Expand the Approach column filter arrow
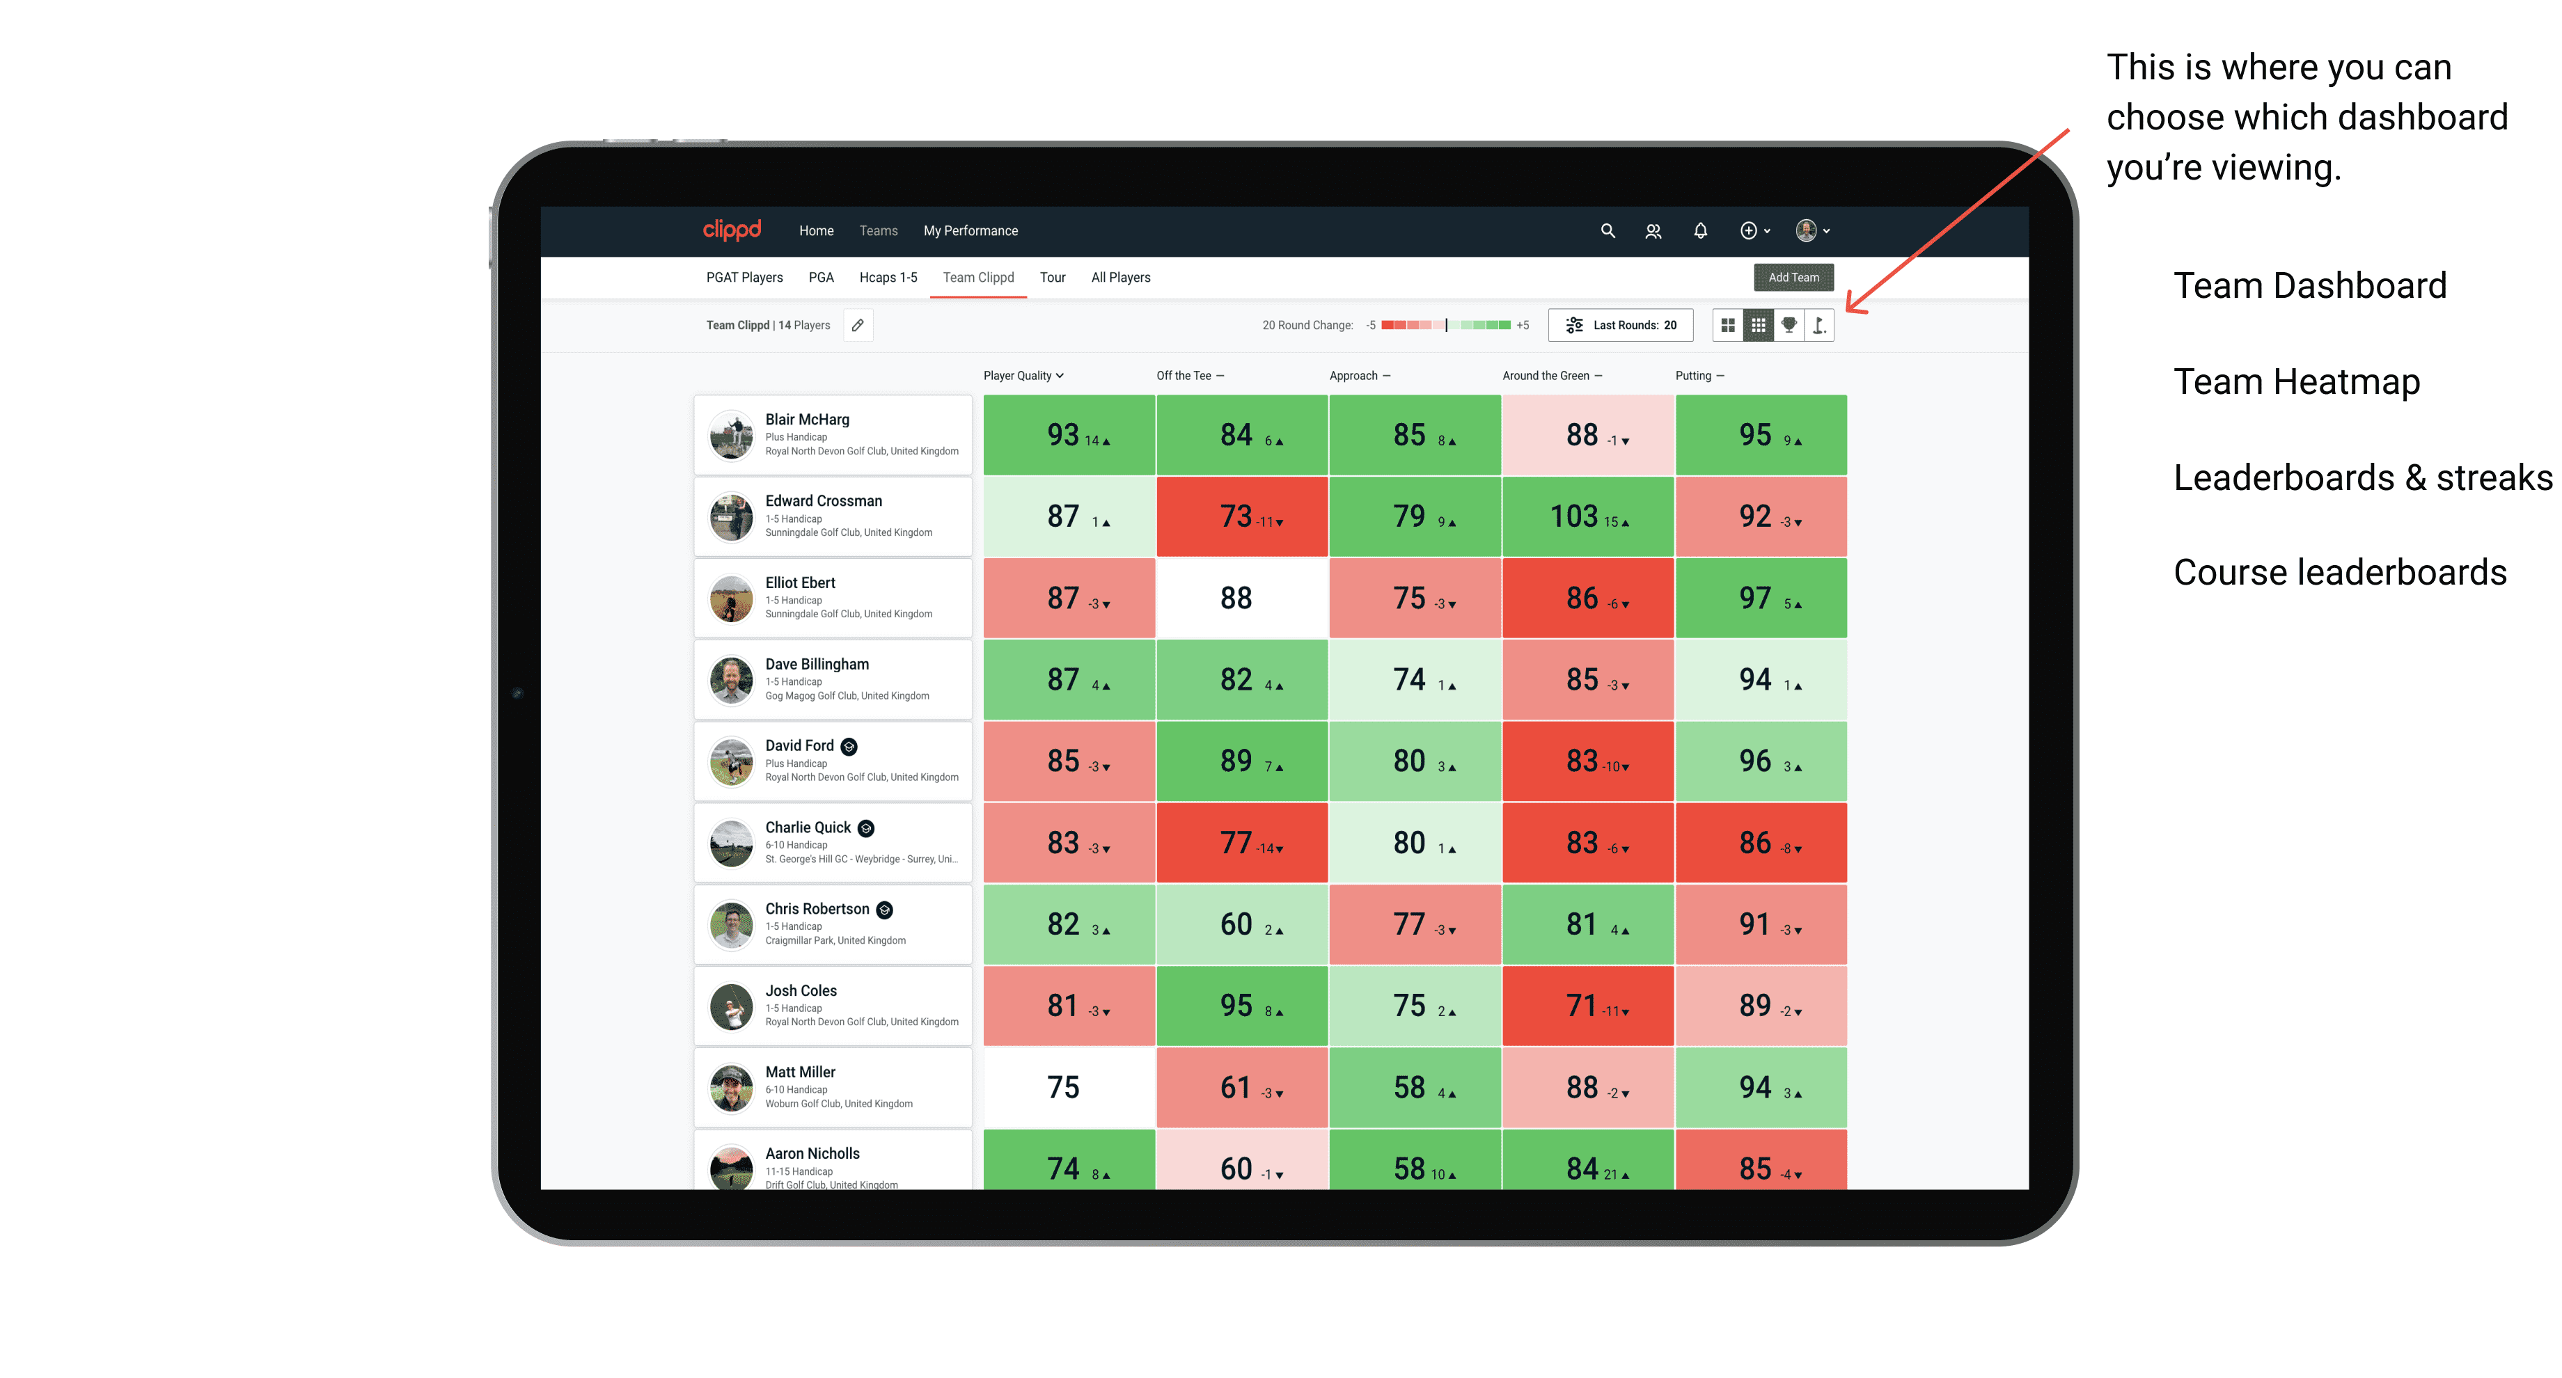This screenshot has height=1378, width=2562. click(1390, 377)
